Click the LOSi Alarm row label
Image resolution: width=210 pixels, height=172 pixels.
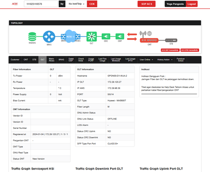click(83, 125)
